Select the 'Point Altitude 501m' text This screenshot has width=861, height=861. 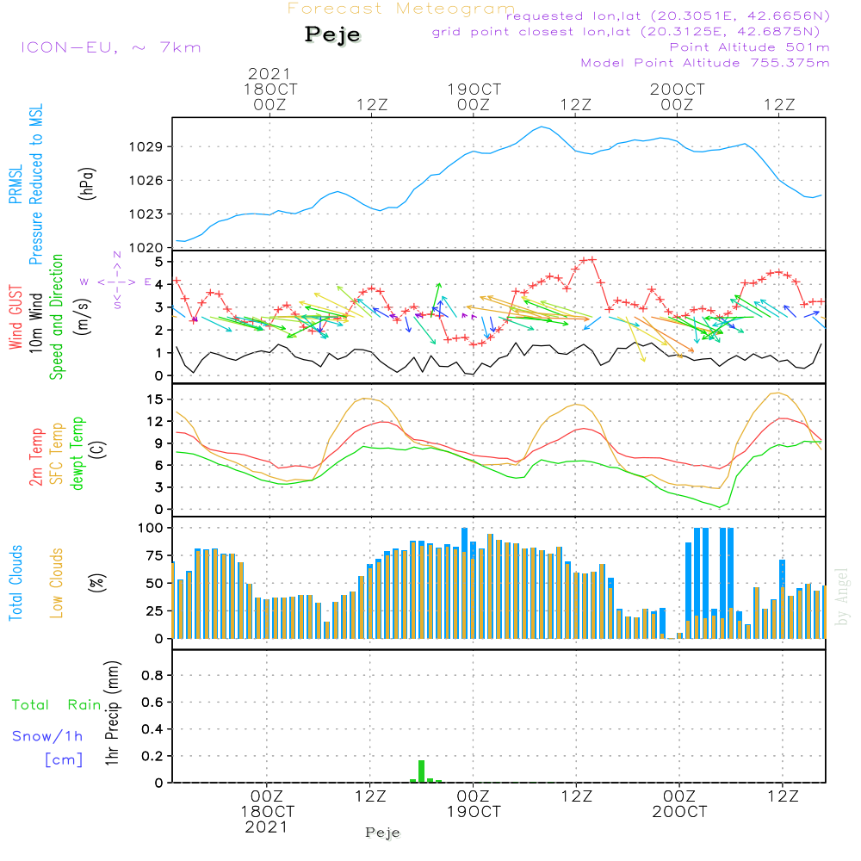click(750, 47)
